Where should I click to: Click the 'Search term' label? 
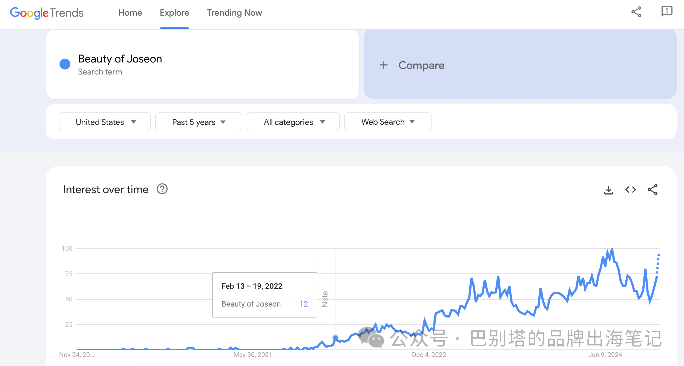100,72
